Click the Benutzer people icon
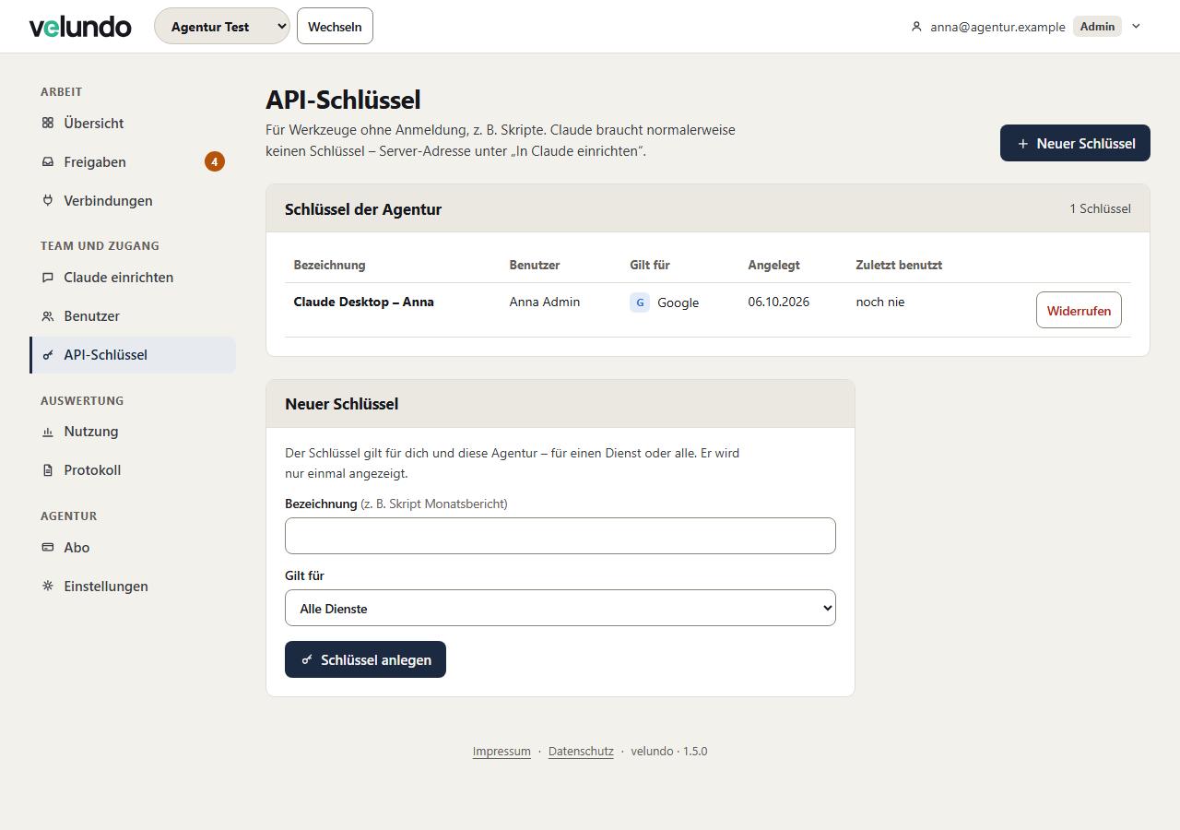Image resolution: width=1180 pixels, height=830 pixels. click(x=48, y=315)
